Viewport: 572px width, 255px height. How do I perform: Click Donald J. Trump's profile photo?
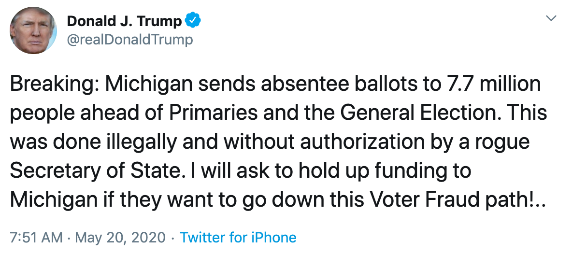pos(33,30)
